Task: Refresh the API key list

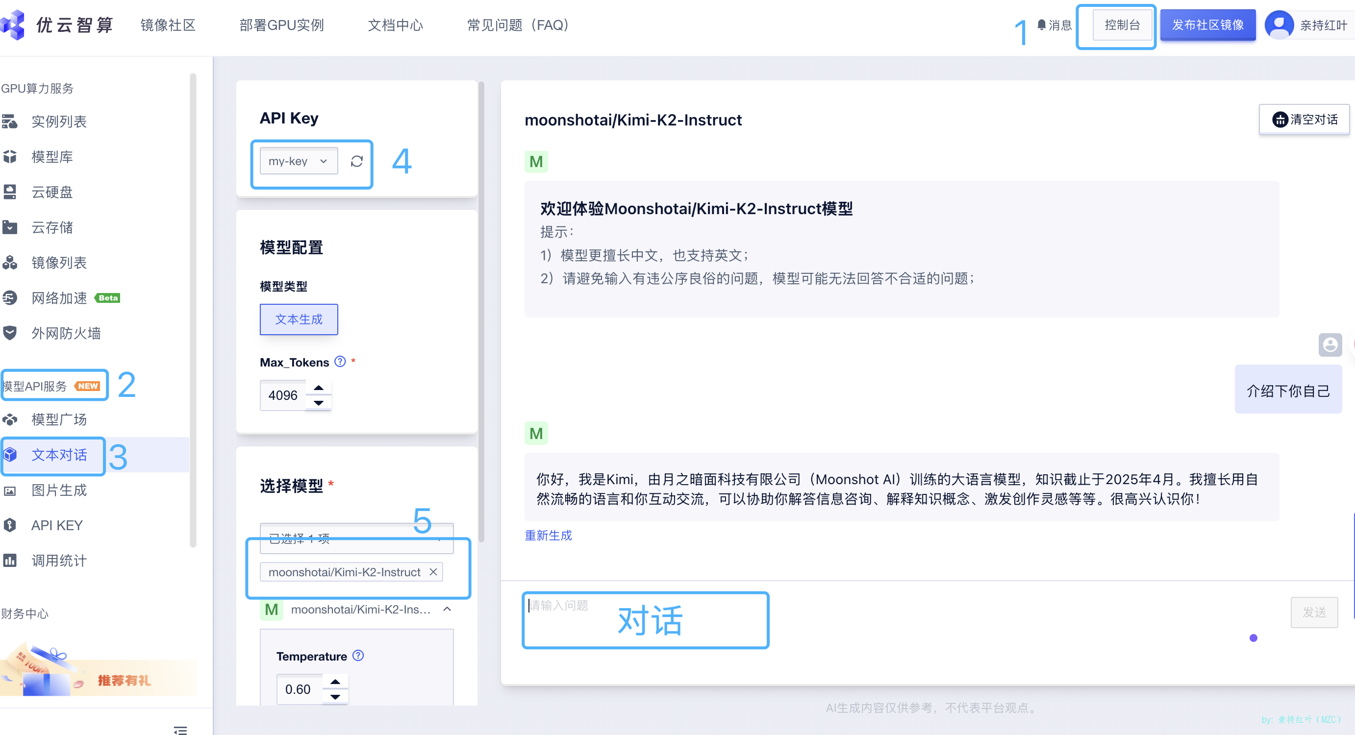Action: pyautogui.click(x=356, y=161)
